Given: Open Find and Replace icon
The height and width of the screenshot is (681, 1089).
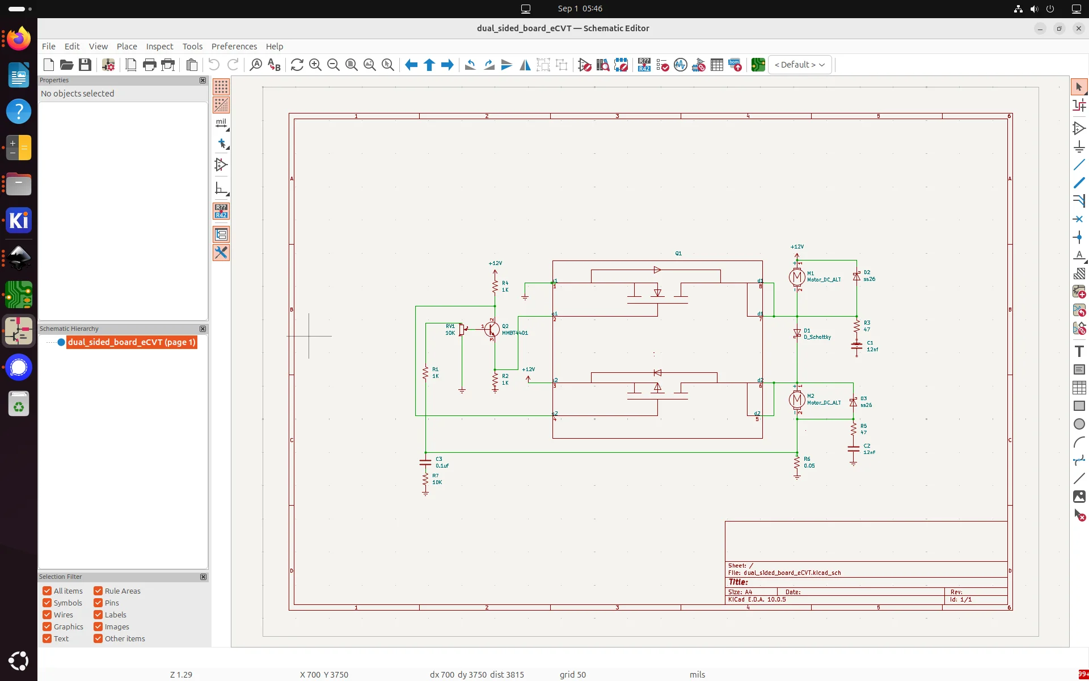Looking at the screenshot, I should point(274,65).
